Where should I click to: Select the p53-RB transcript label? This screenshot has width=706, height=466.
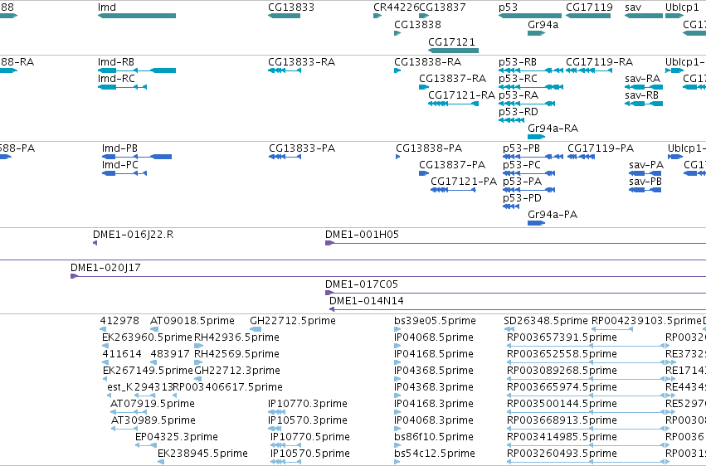[518, 62]
